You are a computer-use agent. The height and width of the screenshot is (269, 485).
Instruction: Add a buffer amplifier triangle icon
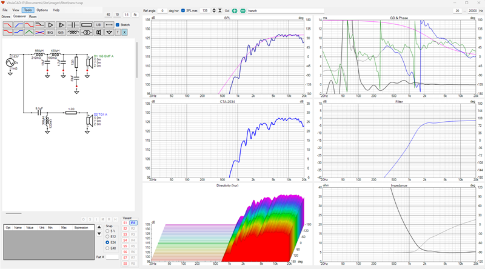coord(50,25)
